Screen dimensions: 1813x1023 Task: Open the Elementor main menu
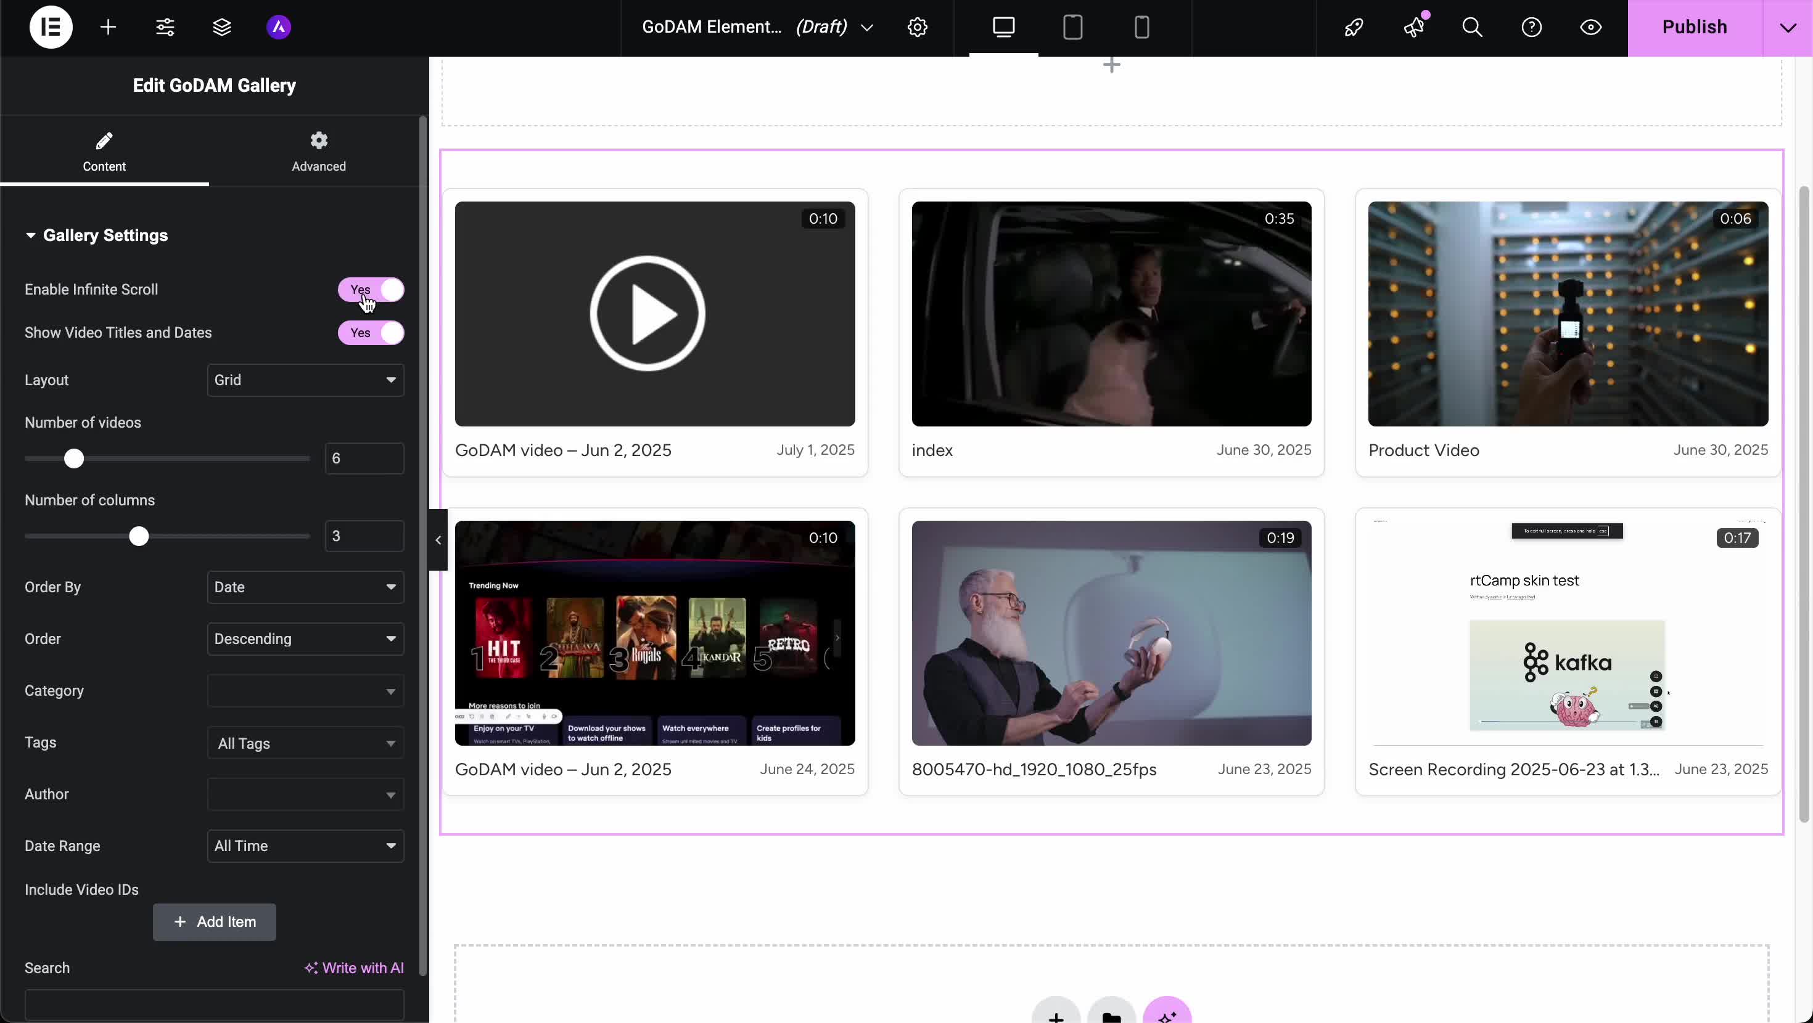(x=51, y=26)
